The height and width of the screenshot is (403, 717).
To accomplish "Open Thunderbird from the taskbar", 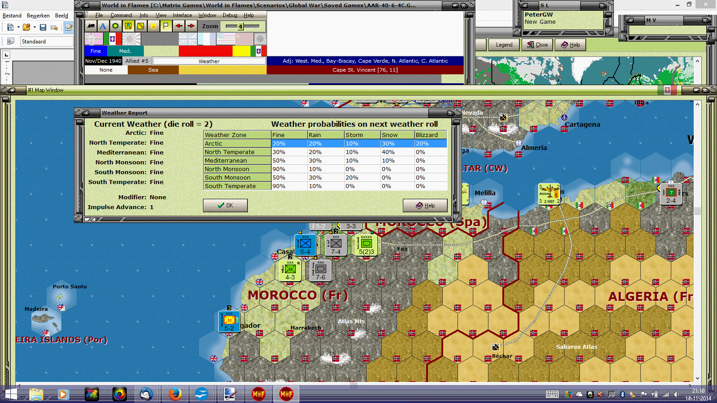I will (147, 394).
